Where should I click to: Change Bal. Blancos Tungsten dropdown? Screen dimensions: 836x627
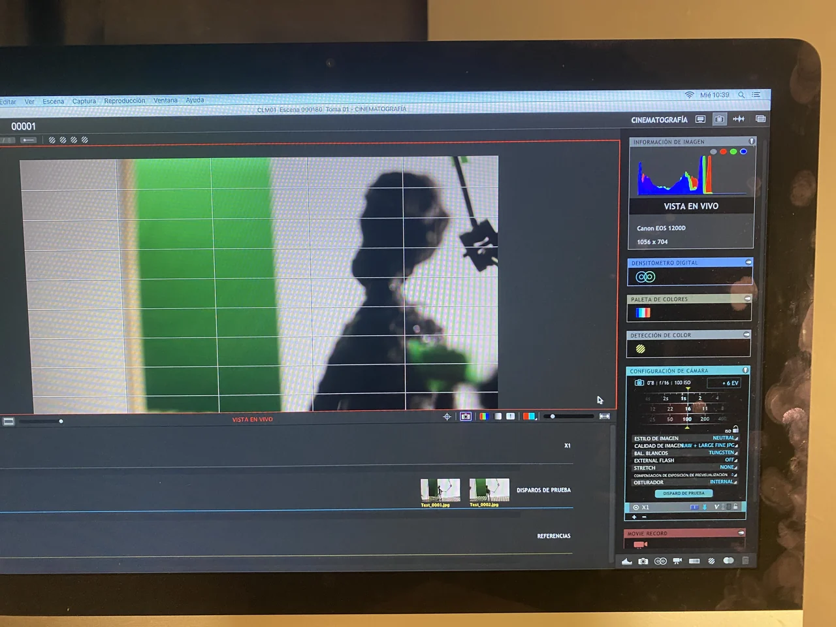(x=722, y=453)
